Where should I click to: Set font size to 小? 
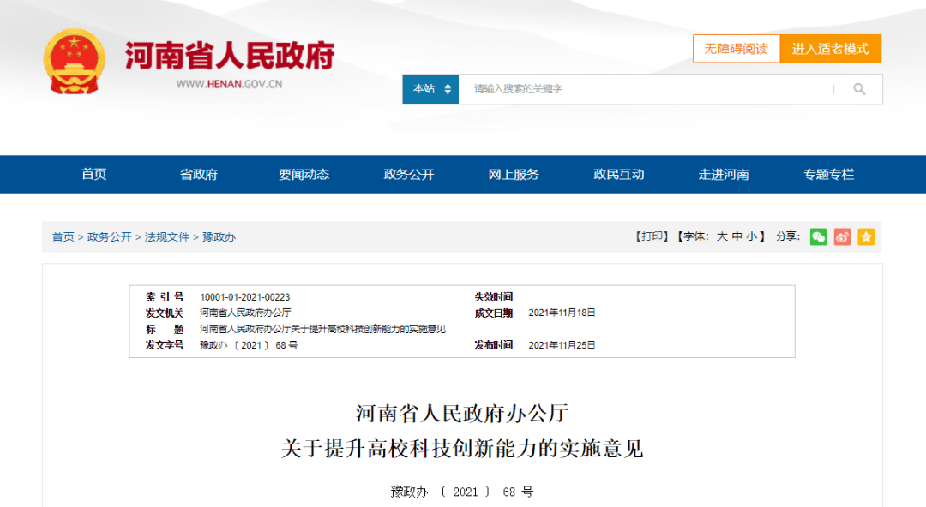click(751, 236)
